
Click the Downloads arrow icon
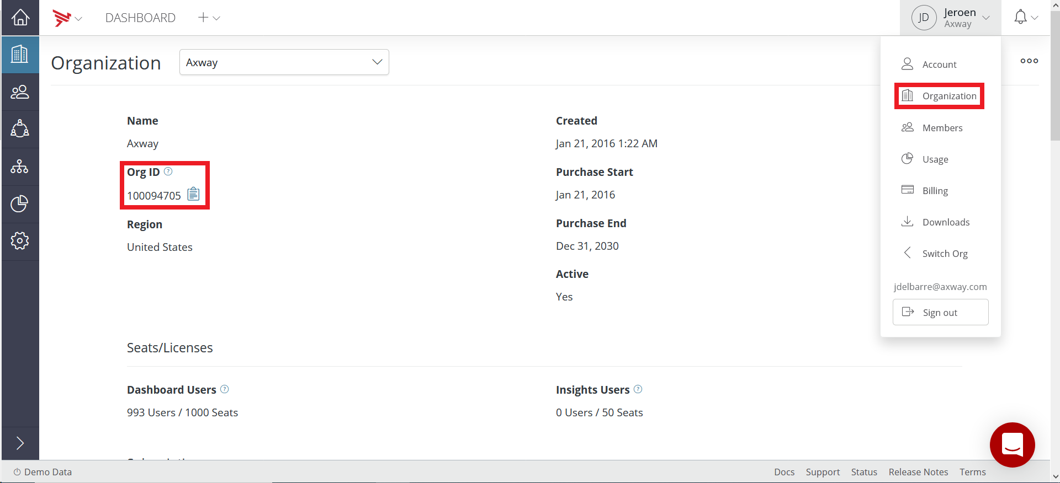coord(907,222)
